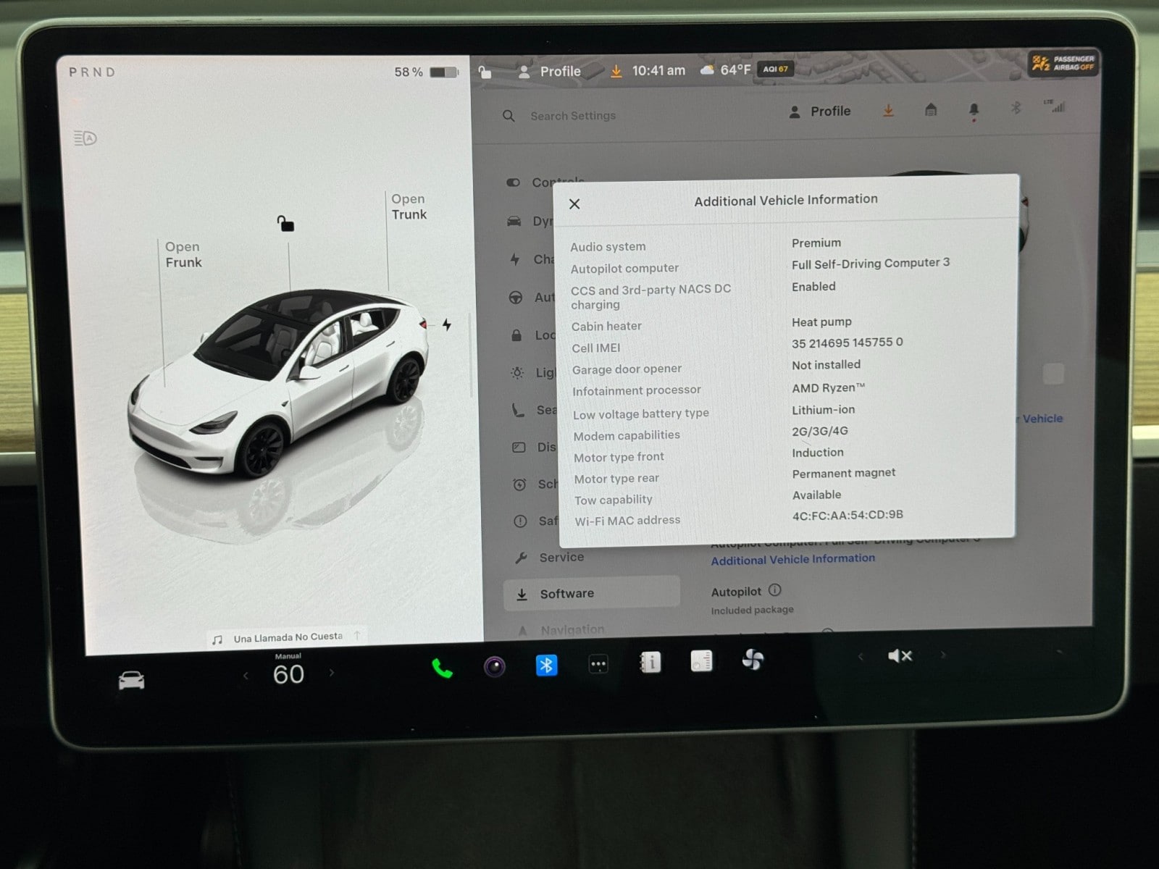Toggle the door lock icon above car

285,224
